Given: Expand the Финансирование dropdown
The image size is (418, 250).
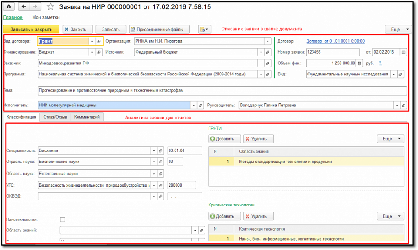Looking at the screenshot, I should [92, 52].
